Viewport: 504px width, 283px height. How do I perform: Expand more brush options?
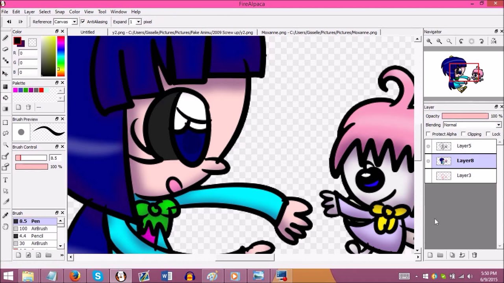(62, 255)
